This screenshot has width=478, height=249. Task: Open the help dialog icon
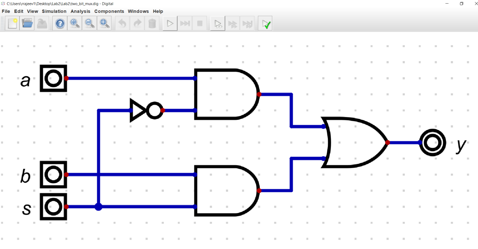(x=60, y=24)
